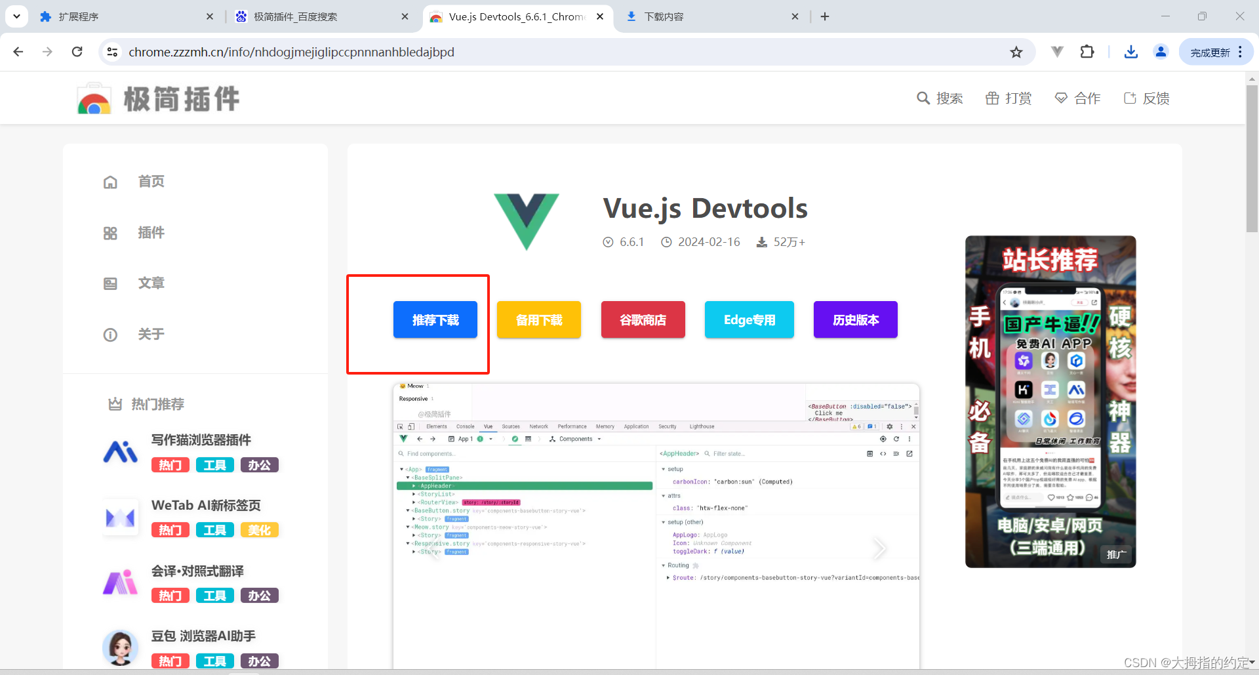The image size is (1259, 675).
Task: Click the Vue.js Devtools green logo
Action: (x=526, y=222)
